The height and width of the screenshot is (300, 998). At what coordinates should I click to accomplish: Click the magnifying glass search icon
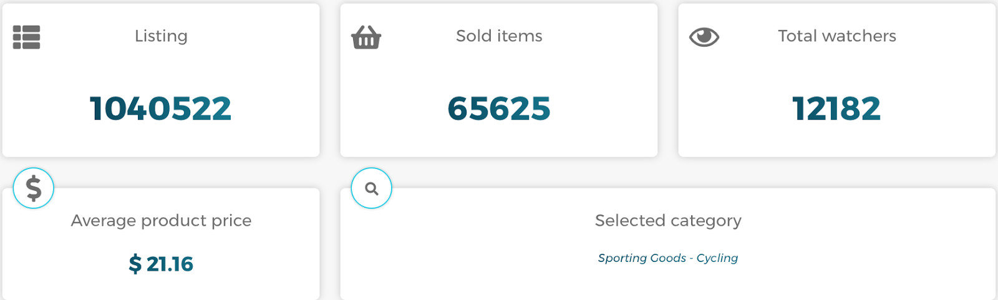click(372, 188)
